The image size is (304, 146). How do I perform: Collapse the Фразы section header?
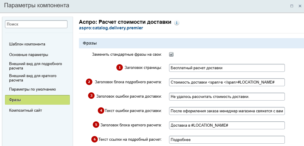pos(191,43)
